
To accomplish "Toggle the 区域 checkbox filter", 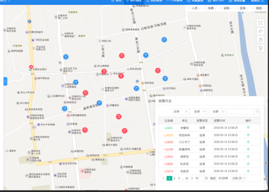I will click(x=237, y=8).
